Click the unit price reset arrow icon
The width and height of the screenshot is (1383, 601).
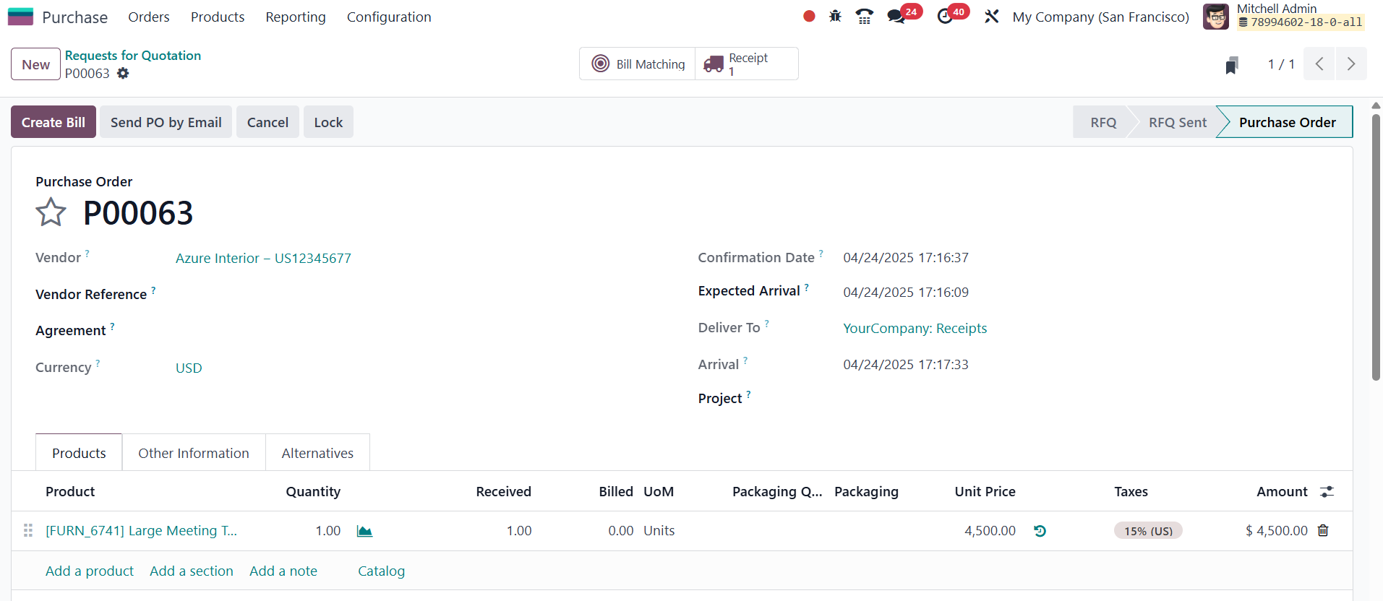pos(1040,531)
